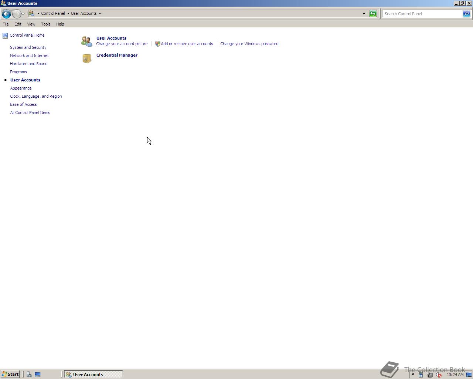The width and height of the screenshot is (473, 379).
Task: Click Change your account picture
Action: 122,44
